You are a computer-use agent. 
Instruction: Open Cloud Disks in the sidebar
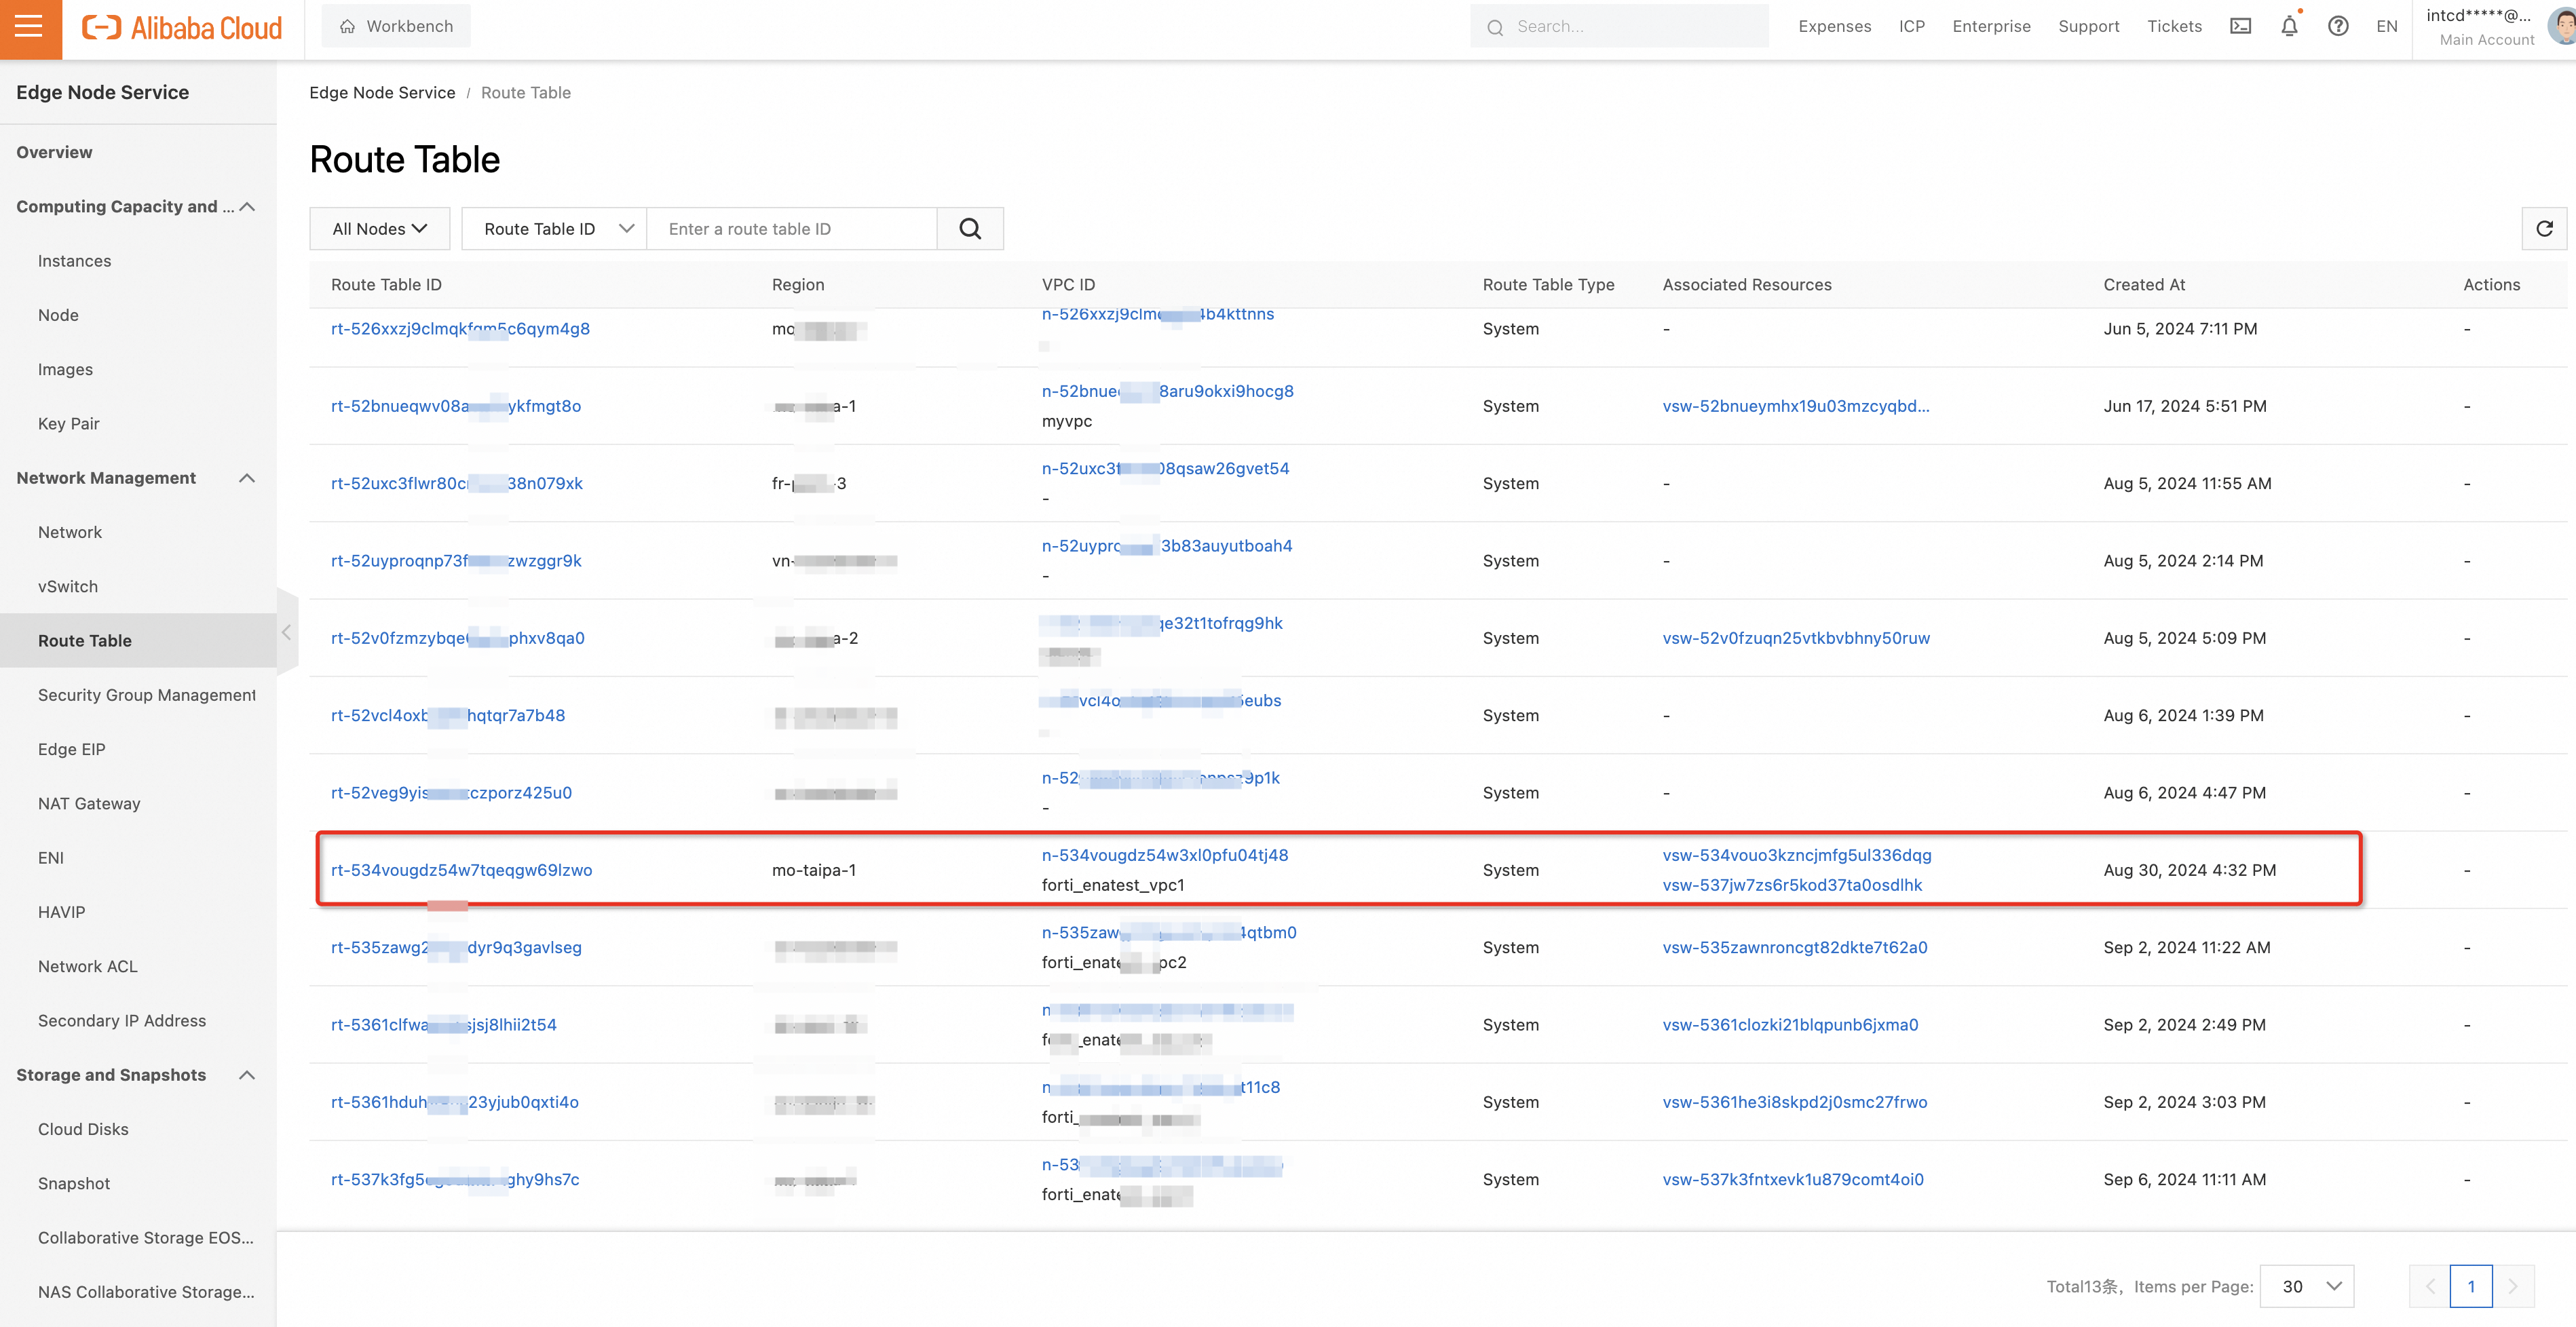83,1129
